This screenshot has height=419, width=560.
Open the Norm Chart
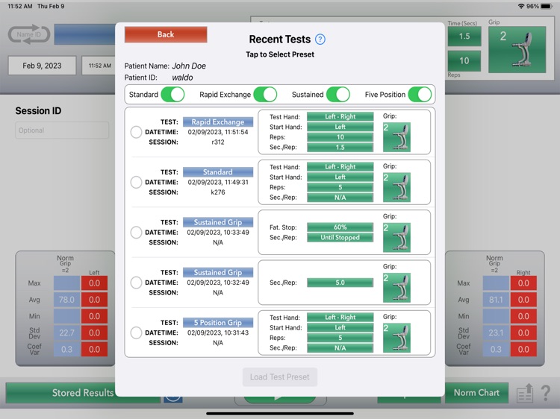[x=476, y=393]
